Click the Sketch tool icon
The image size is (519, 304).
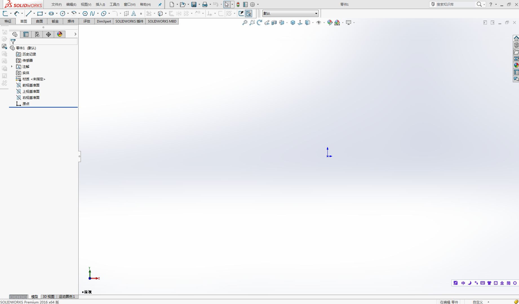5,13
